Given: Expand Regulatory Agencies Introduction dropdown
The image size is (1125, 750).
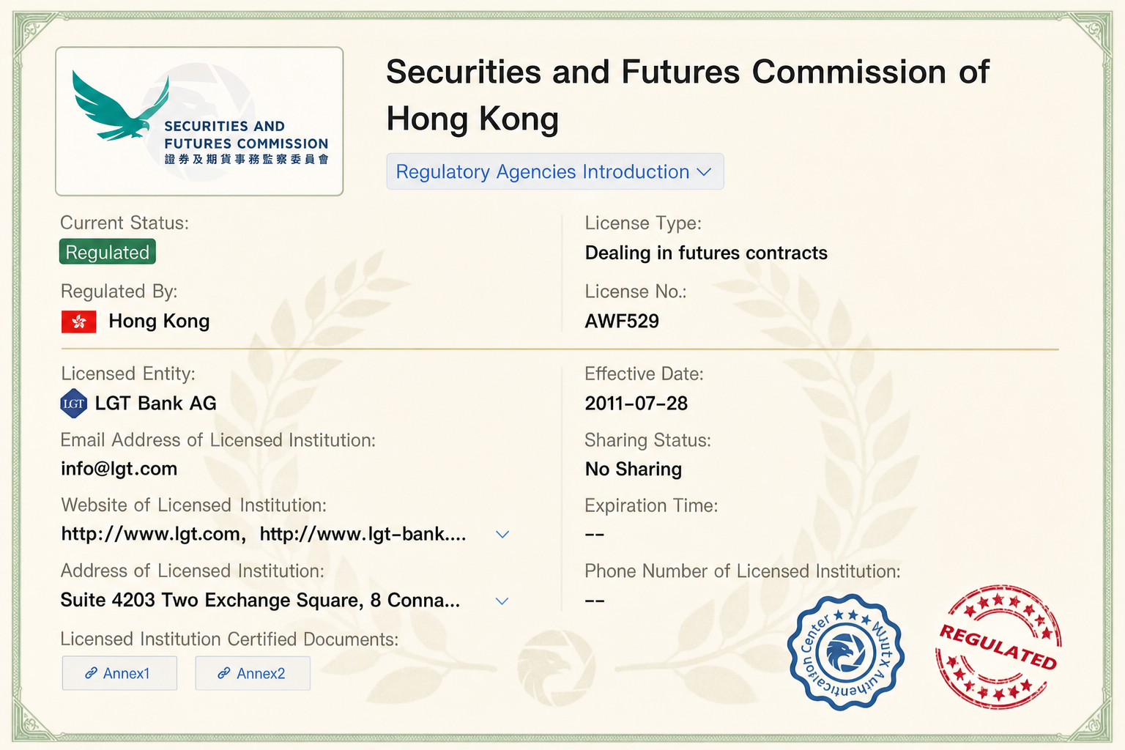Looking at the screenshot, I should 555,171.
